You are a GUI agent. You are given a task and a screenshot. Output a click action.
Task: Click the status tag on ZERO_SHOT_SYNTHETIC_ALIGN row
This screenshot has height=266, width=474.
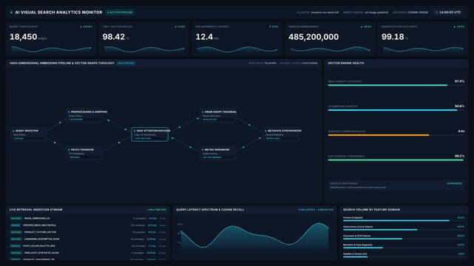click(16, 253)
